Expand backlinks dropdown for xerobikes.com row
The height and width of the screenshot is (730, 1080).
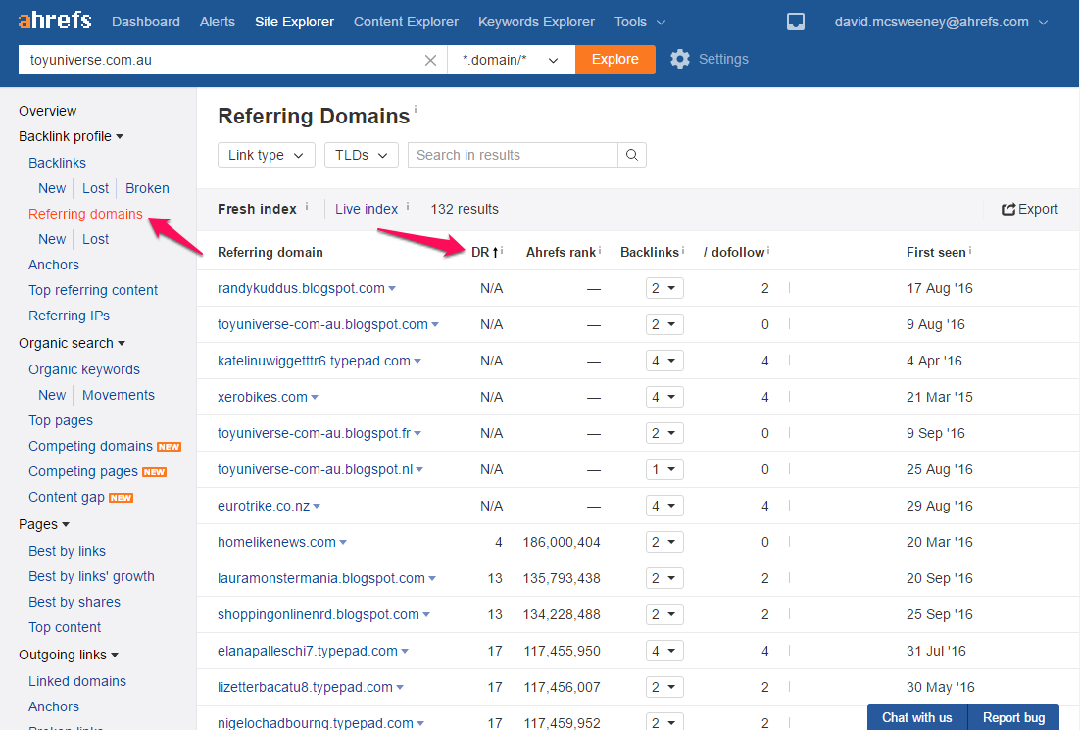pyautogui.click(x=664, y=398)
